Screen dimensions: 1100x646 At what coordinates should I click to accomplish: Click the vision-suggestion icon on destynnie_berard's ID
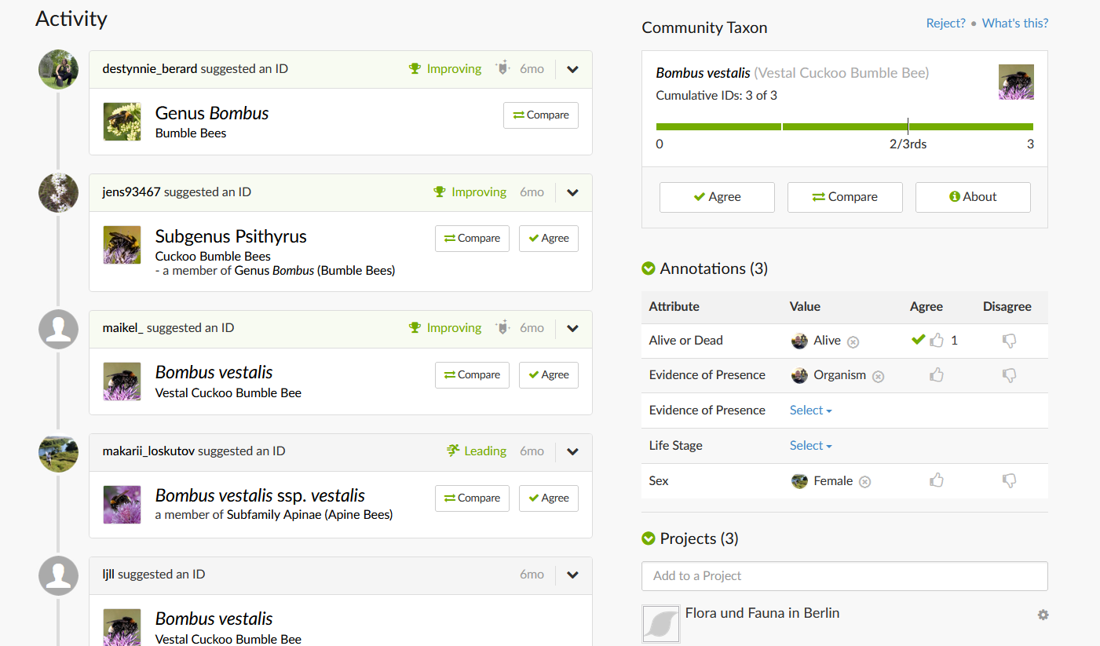click(x=502, y=69)
